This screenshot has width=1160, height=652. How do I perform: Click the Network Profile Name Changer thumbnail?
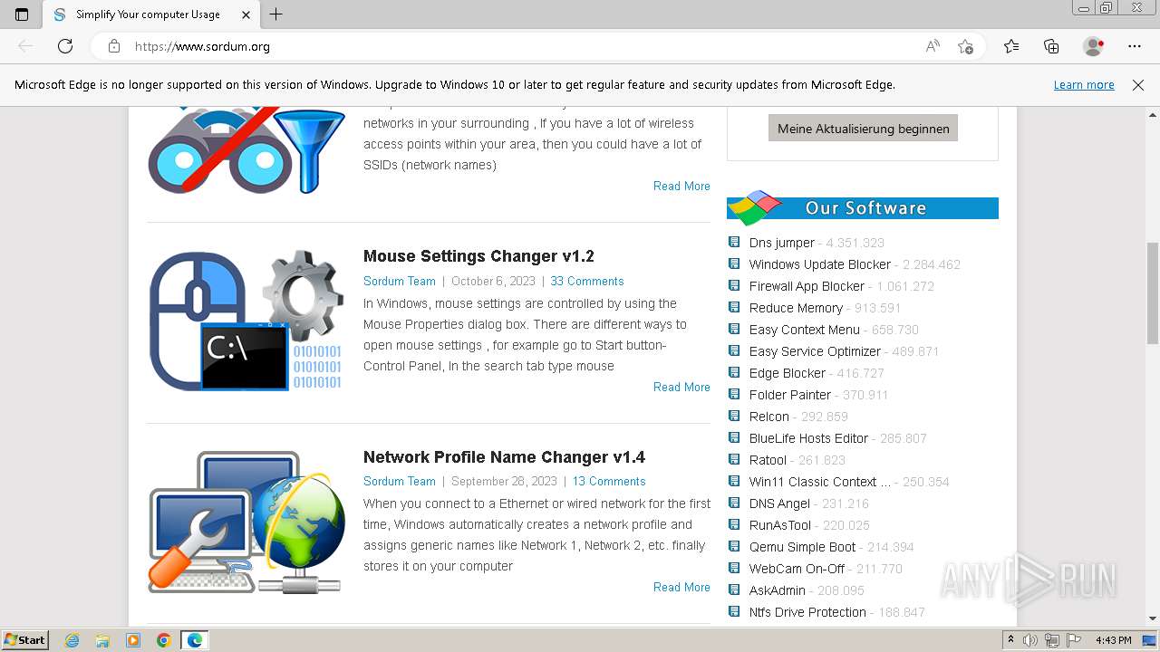coord(246,523)
